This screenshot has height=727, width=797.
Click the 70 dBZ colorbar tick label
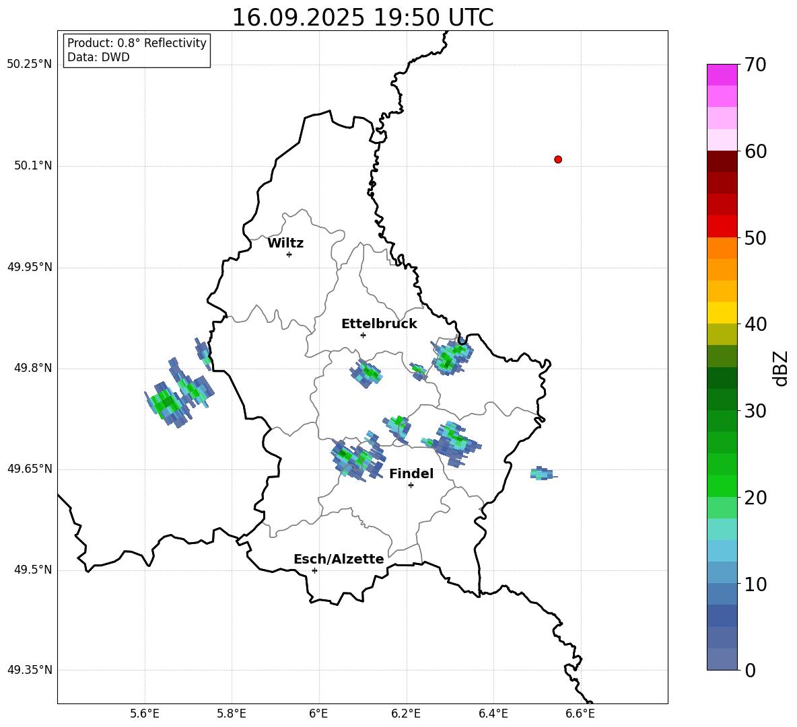(x=755, y=65)
